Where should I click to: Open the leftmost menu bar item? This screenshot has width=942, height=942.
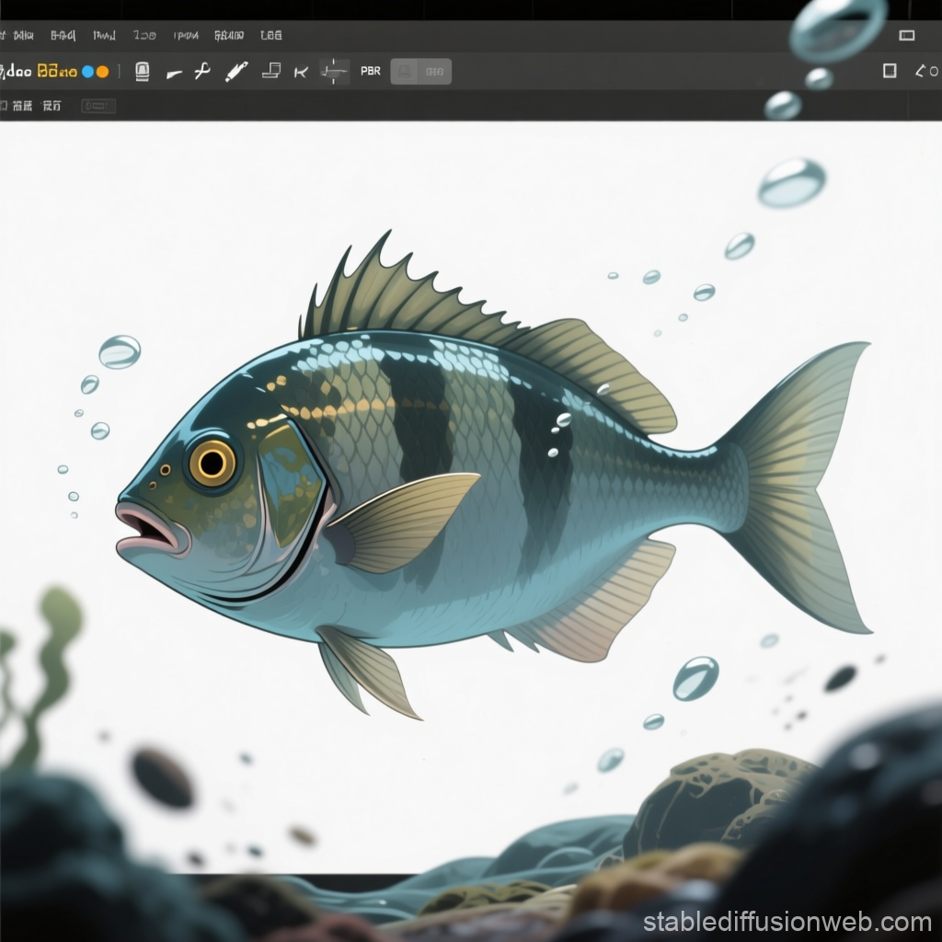20,35
